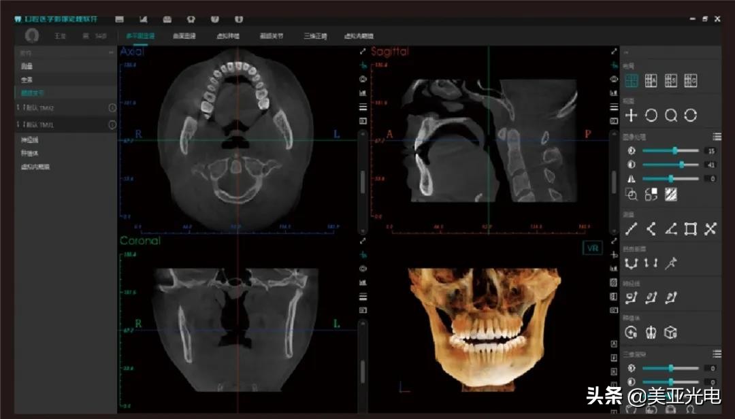
Task: Maximize the VR view with expand arrow
Action: [x=614, y=241]
